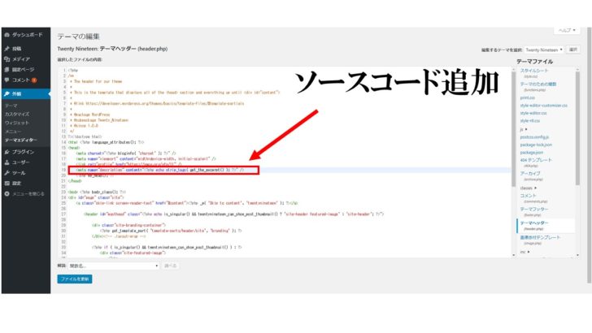592x333 pixels.
Task: Select メニュー submenu item under 外観
Action: coord(13,132)
